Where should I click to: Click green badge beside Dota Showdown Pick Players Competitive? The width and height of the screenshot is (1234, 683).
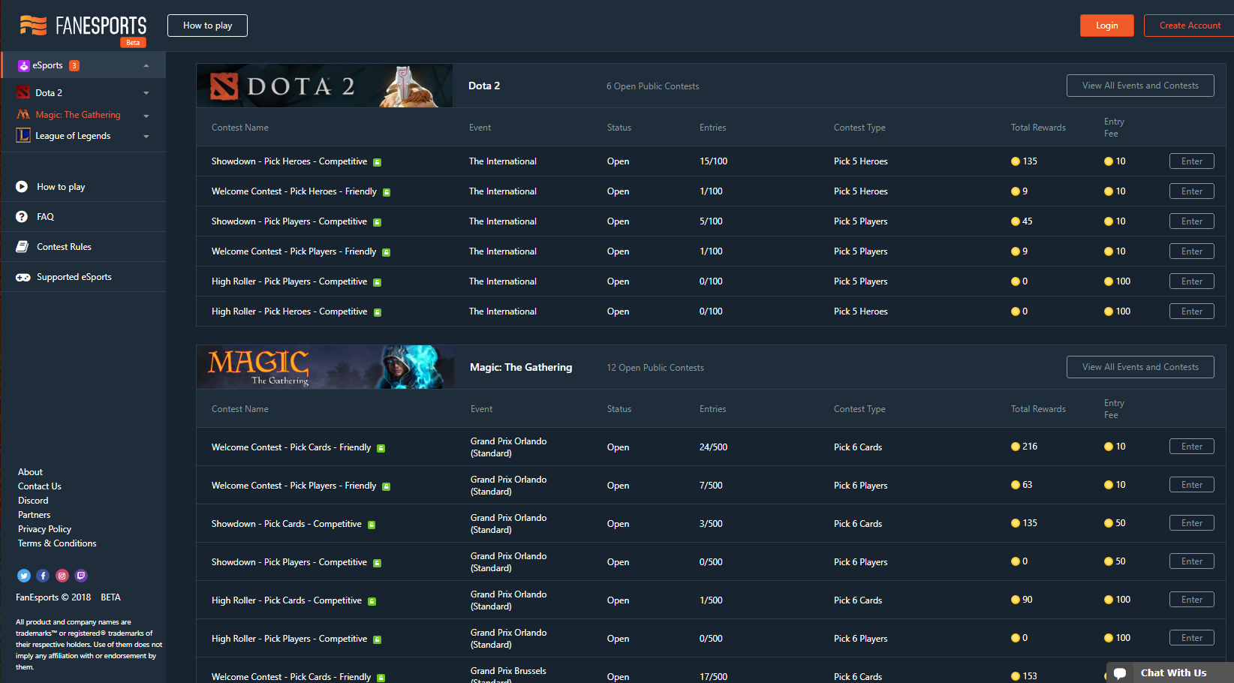[x=378, y=222]
